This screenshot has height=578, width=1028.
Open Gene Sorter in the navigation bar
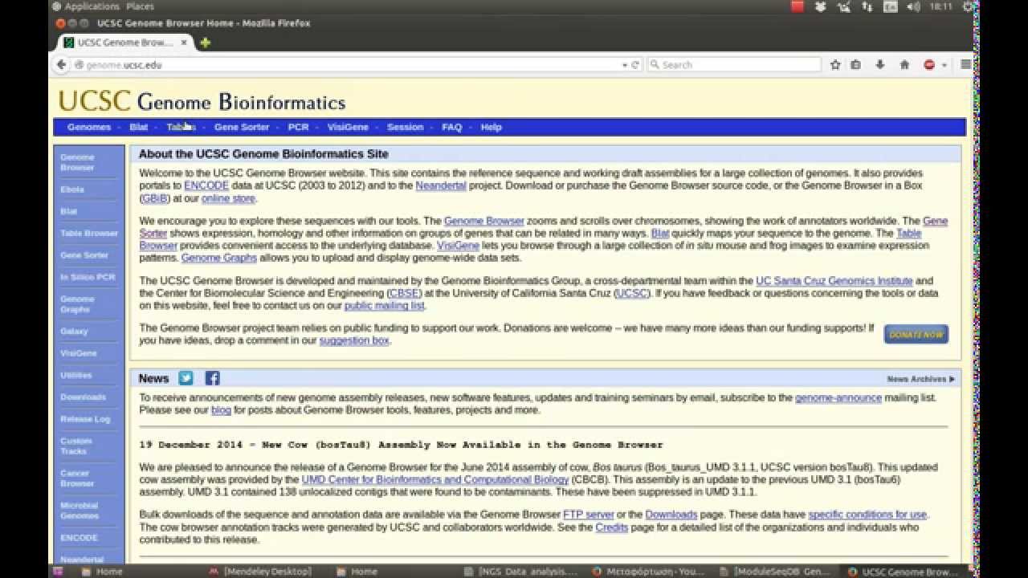242,127
